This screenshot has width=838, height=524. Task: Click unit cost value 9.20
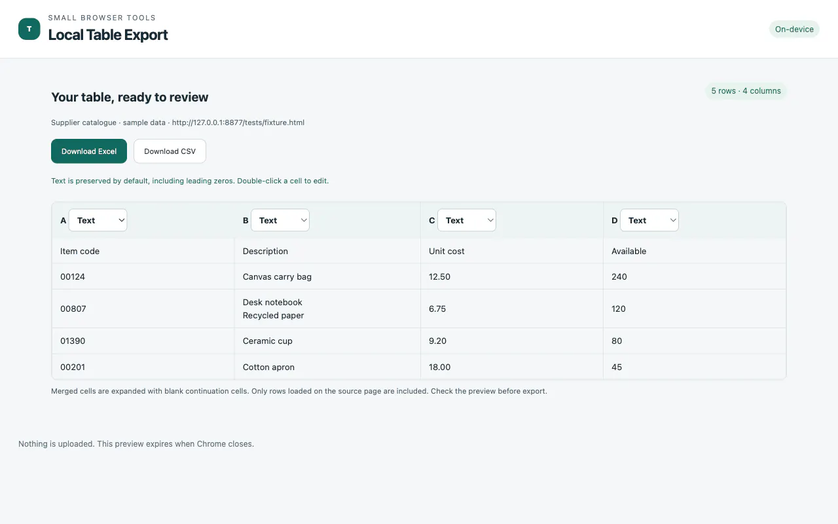click(x=512, y=341)
